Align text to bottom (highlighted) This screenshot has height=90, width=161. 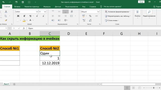point(65,12)
